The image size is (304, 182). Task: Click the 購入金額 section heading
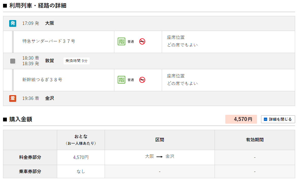21,119
